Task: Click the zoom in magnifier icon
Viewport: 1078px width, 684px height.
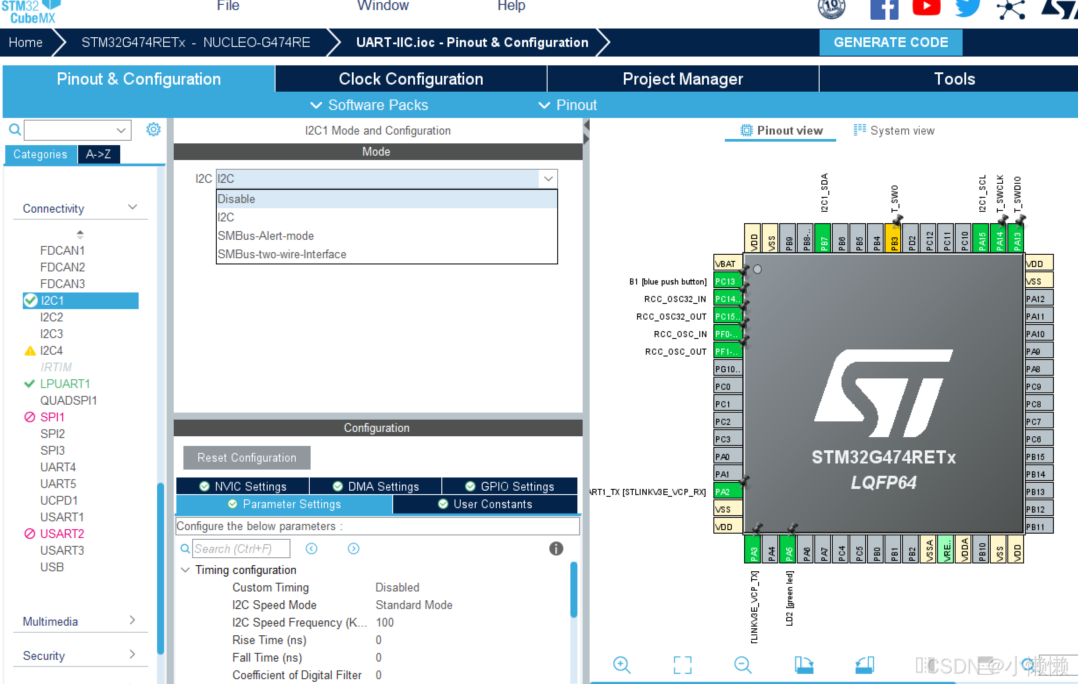Action: (621, 665)
